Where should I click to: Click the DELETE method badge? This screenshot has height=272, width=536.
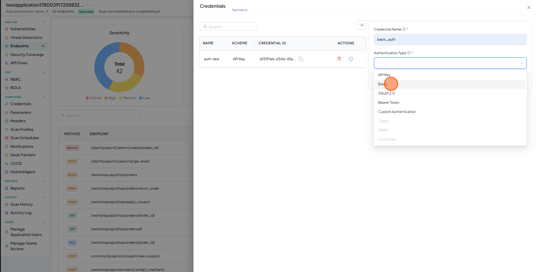pos(72,148)
